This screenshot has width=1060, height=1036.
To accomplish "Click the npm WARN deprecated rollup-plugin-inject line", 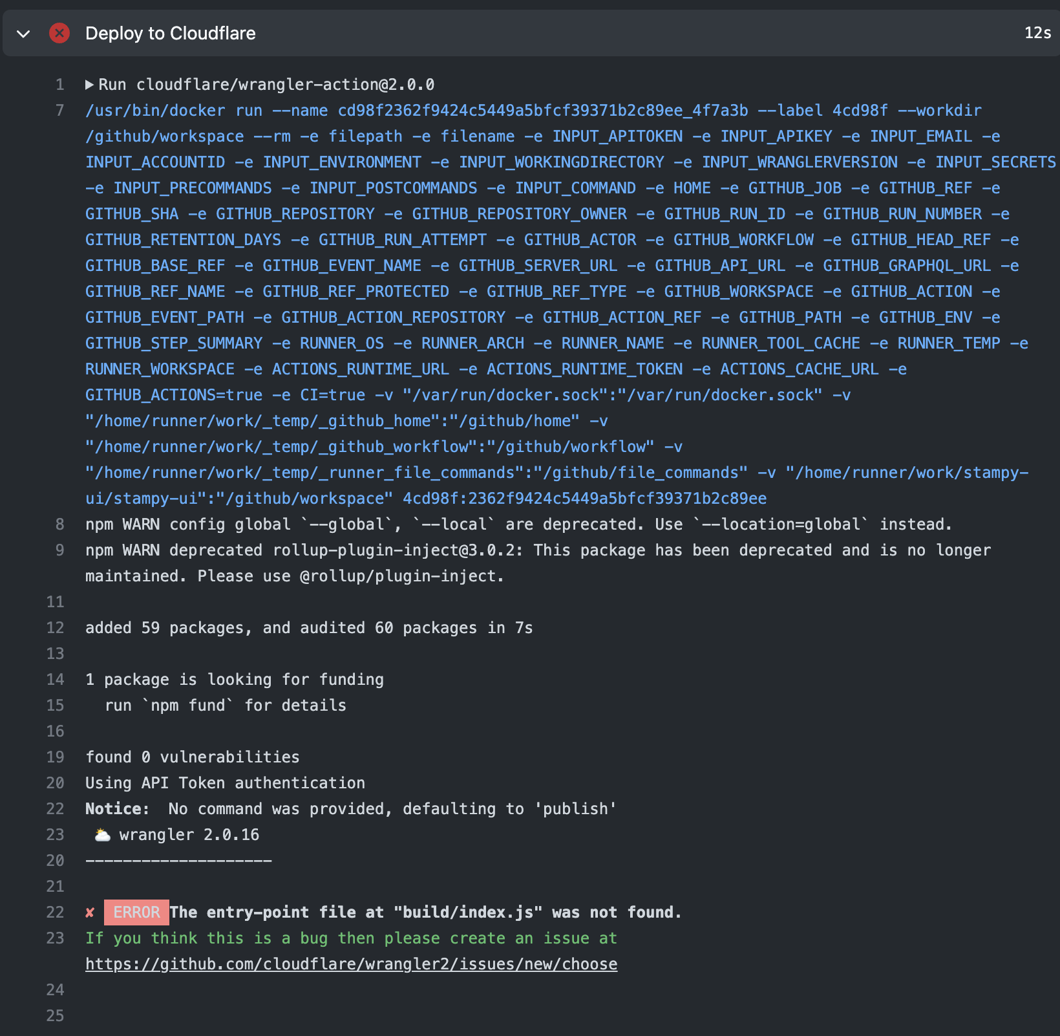I will 538,563.
